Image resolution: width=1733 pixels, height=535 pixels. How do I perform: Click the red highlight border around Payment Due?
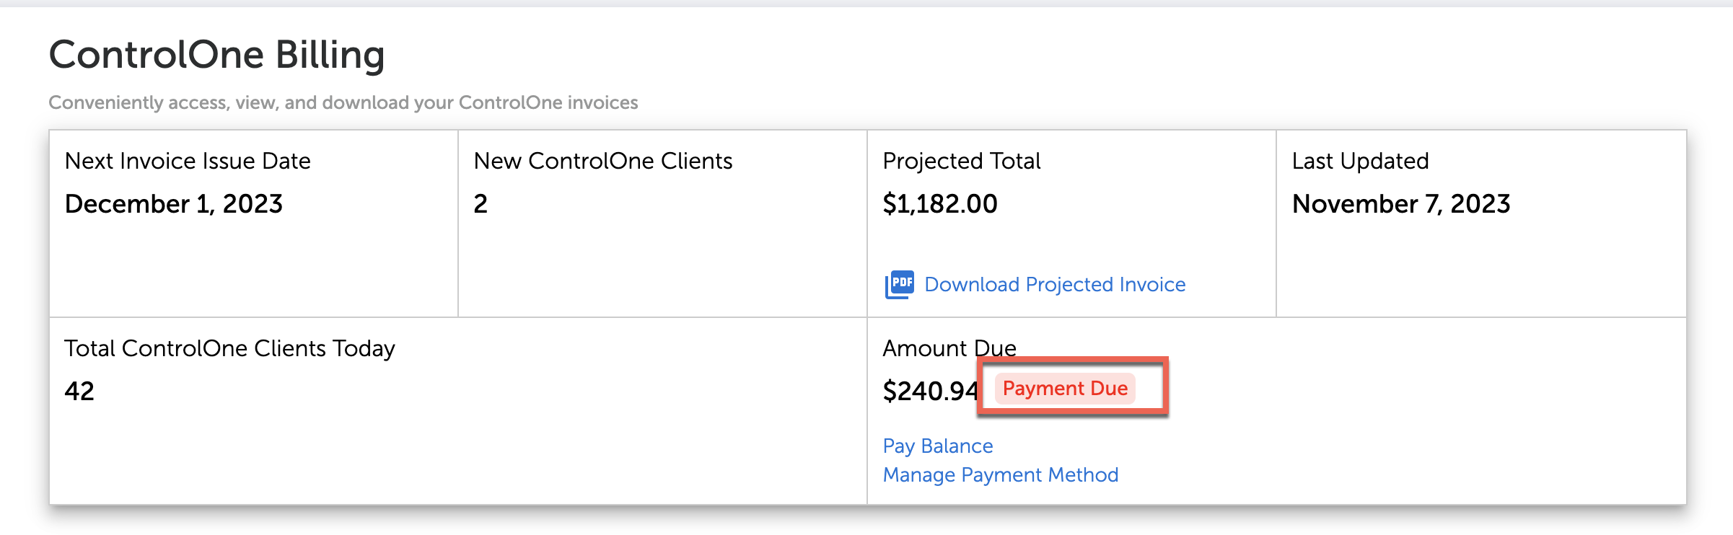click(x=1071, y=360)
